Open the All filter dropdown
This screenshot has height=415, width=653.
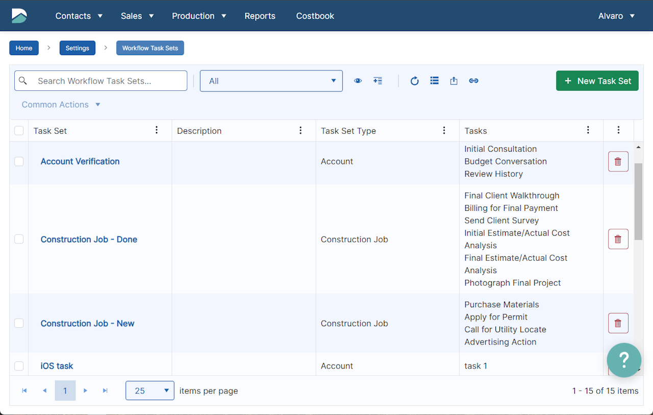[x=271, y=81]
